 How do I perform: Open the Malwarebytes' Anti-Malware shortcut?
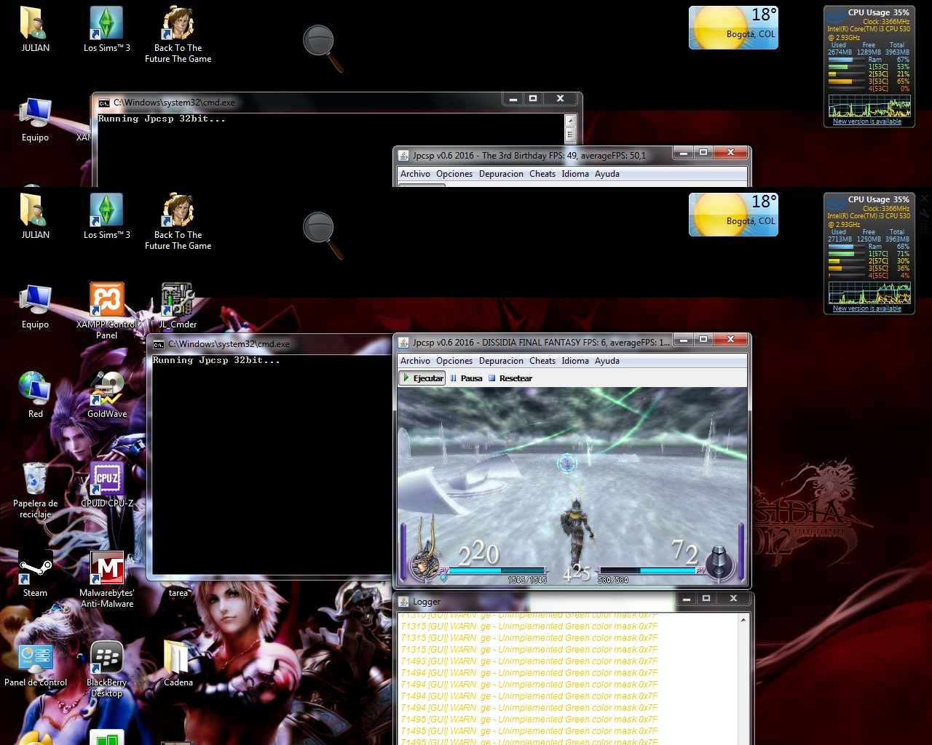[107, 579]
